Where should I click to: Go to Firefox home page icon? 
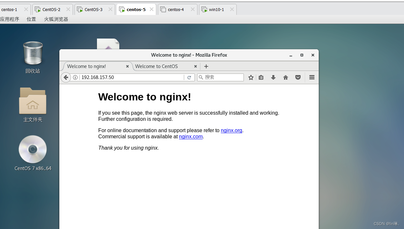(286, 77)
